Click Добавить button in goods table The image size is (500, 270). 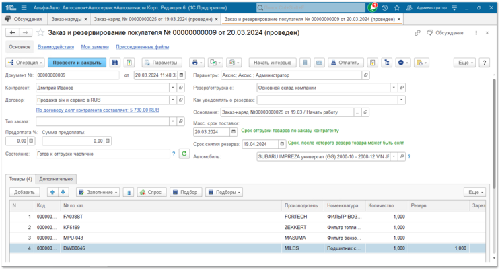point(24,192)
